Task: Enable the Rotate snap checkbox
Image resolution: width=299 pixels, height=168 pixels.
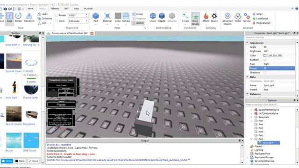Action: (x=57, y=15)
